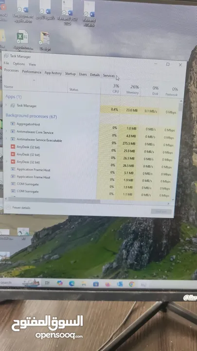Viewport: 197px width, 351px height.
Task: Click the Task Manager process icon
Action: point(13,105)
